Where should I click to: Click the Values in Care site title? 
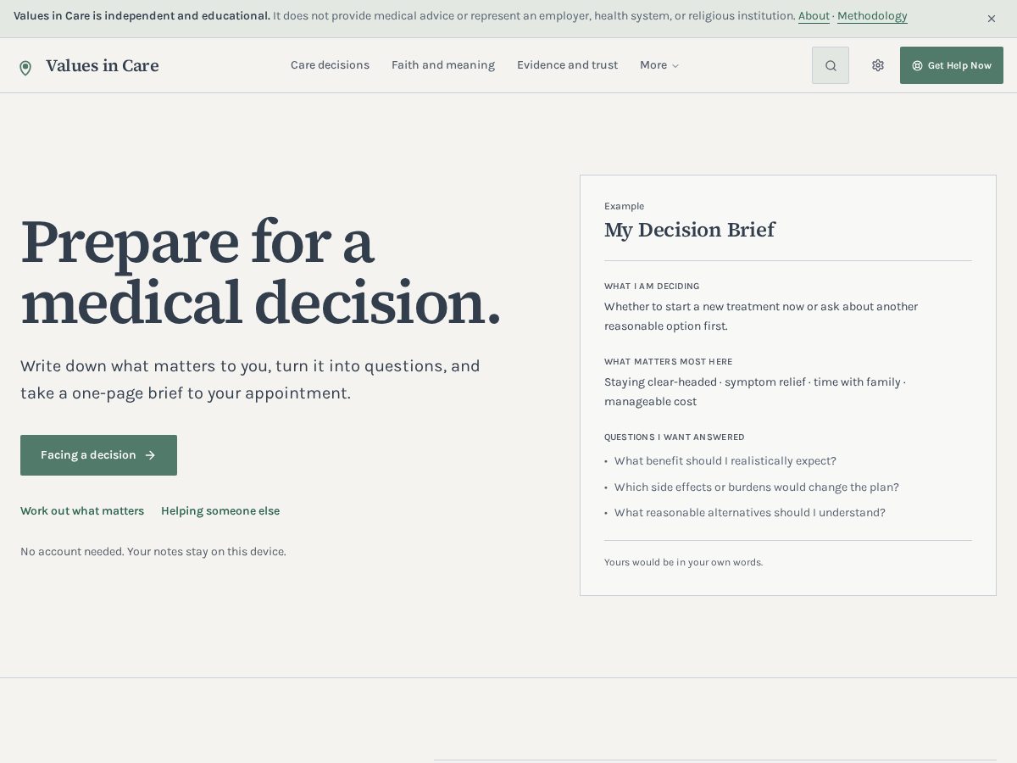point(103,66)
